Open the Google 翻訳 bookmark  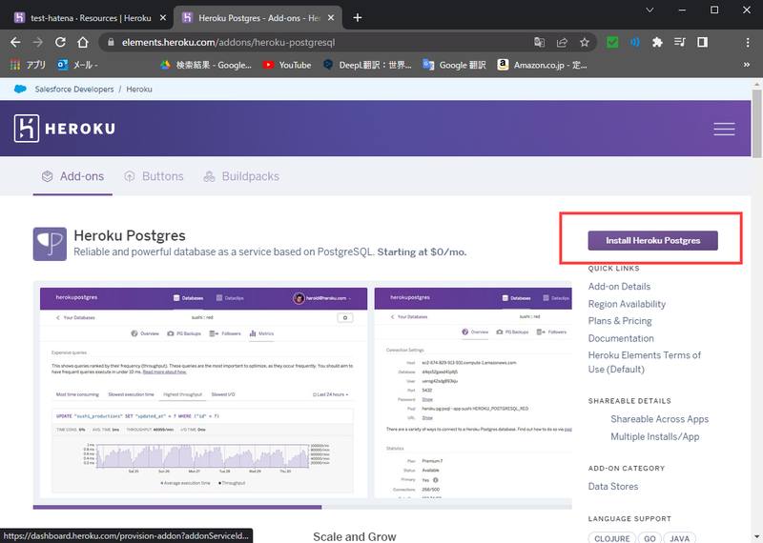click(x=455, y=65)
